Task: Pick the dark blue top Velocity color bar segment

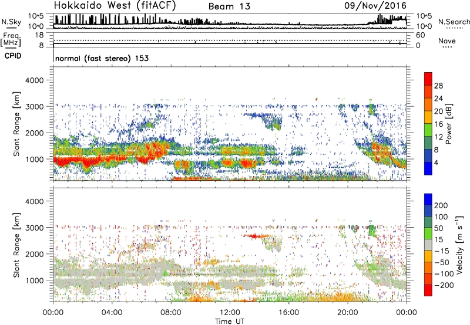Action: pos(428,199)
